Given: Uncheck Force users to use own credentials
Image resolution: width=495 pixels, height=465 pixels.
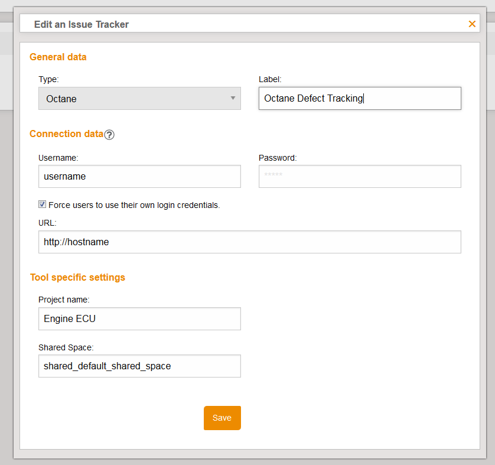Looking at the screenshot, I should 43,204.
